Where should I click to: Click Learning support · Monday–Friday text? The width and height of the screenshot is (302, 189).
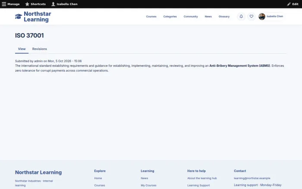[x=258, y=185]
